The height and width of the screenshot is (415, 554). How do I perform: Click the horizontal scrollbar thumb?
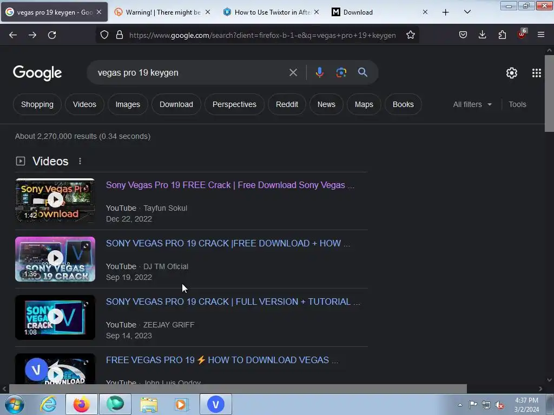[x=238, y=389]
